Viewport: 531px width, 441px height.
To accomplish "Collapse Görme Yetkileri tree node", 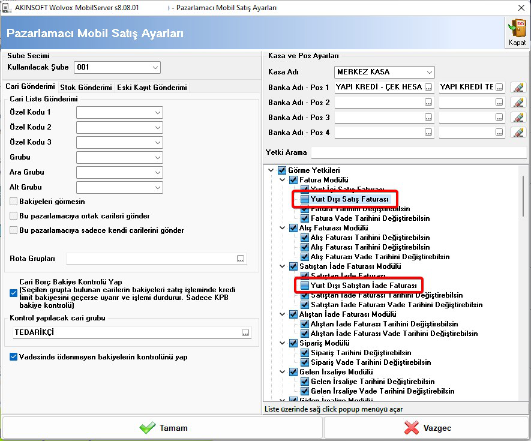I will [x=271, y=170].
